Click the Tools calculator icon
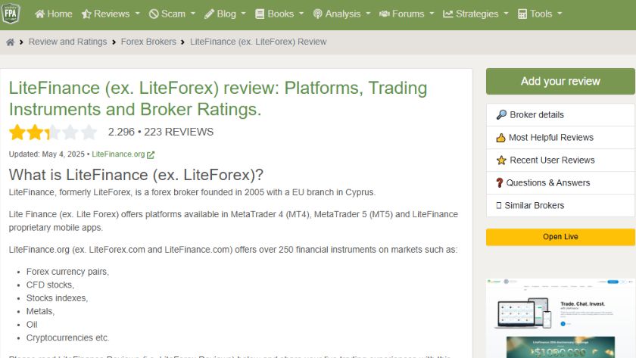This screenshot has height=358, width=636. coord(522,14)
